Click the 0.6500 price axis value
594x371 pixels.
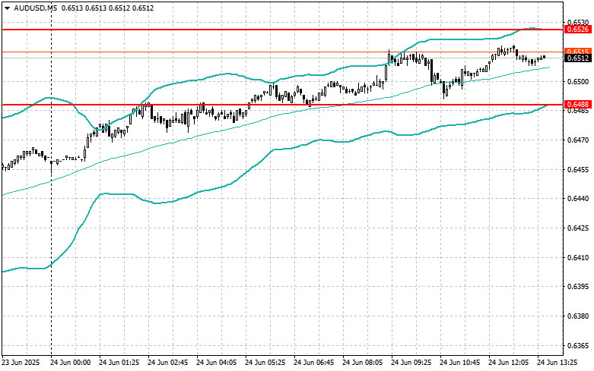click(578, 82)
